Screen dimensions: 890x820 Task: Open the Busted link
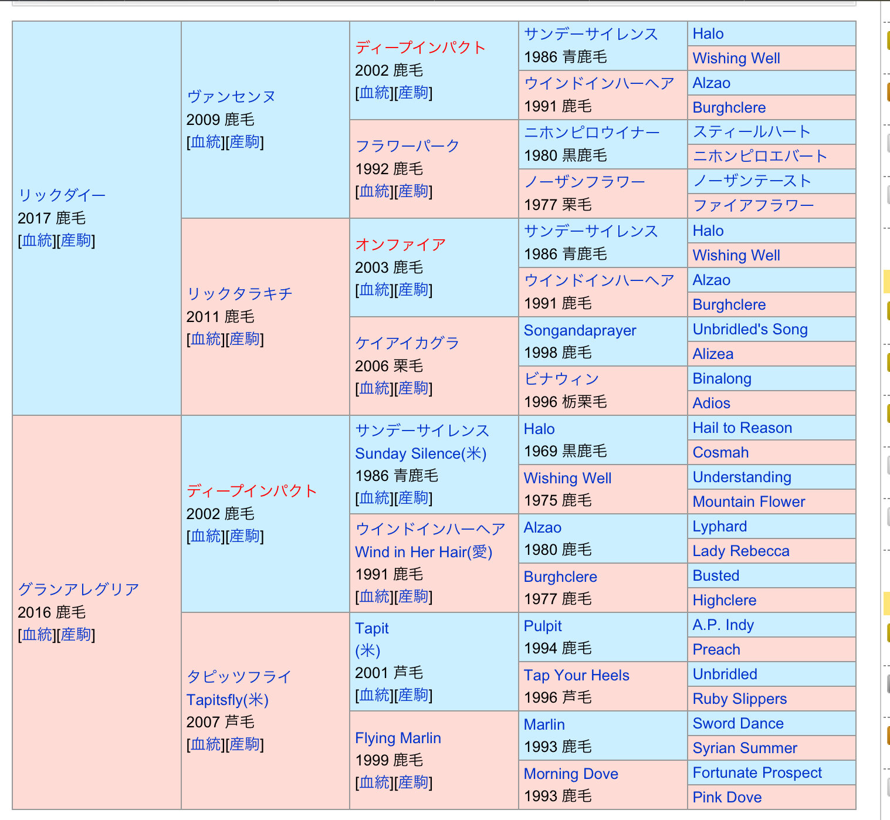click(716, 575)
